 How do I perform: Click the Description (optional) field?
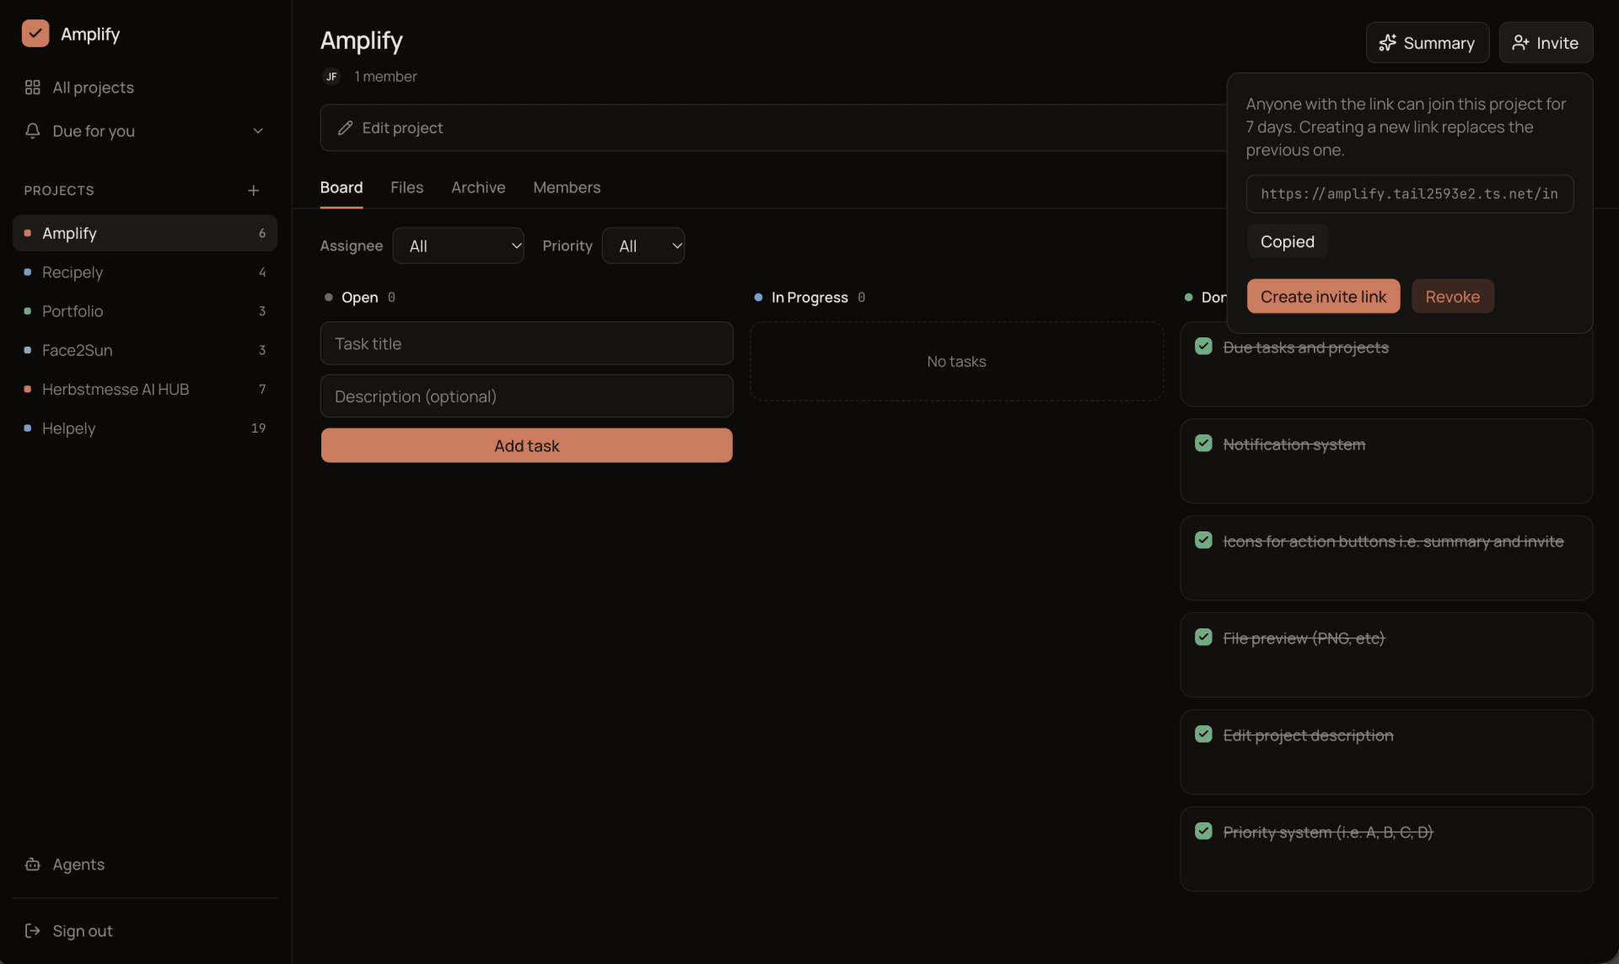click(x=526, y=396)
